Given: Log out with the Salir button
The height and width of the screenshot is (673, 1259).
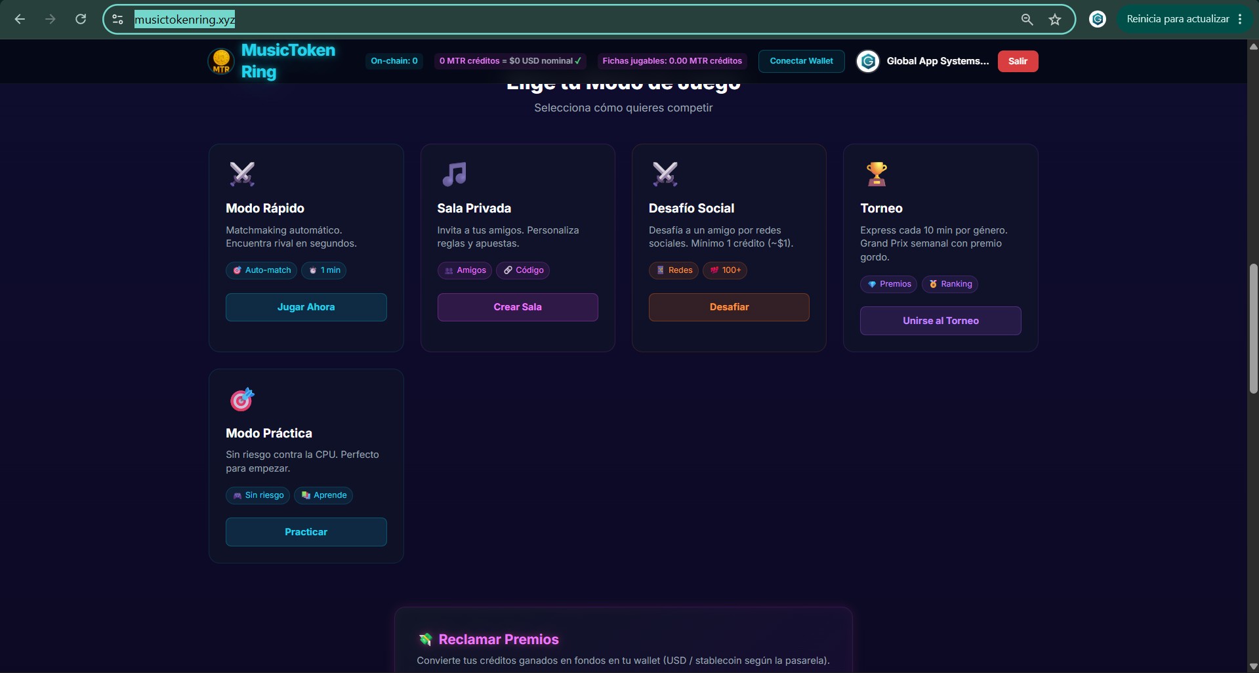Looking at the screenshot, I should [x=1018, y=61].
